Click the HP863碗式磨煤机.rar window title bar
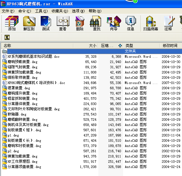This screenshot has height=176, width=182. (x=91, y=4)
